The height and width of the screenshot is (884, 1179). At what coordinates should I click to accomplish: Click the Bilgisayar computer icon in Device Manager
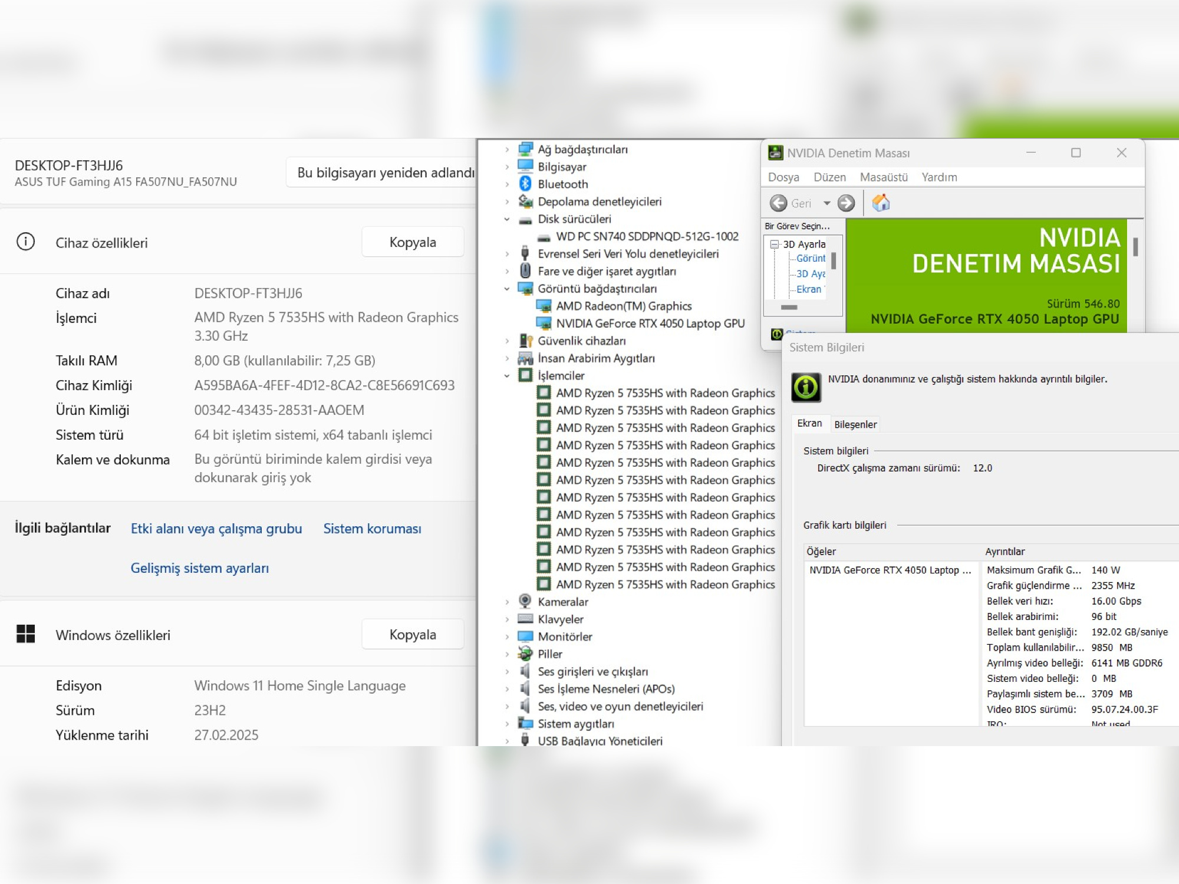(525, 167)
